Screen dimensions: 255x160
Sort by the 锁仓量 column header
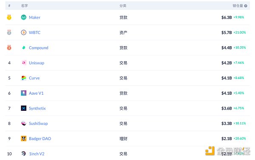(238, 6)
